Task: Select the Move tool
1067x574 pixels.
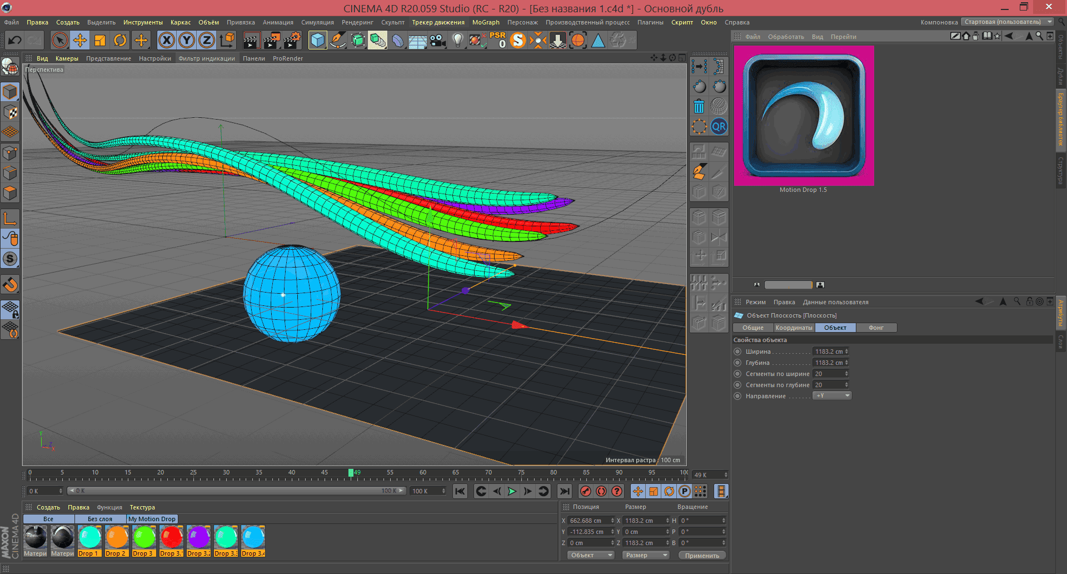Action: (80, 40)
